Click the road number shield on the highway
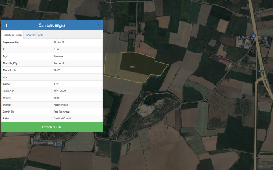Image resolution: width=273 pixels, height=170 pixels. click(261, 71)
